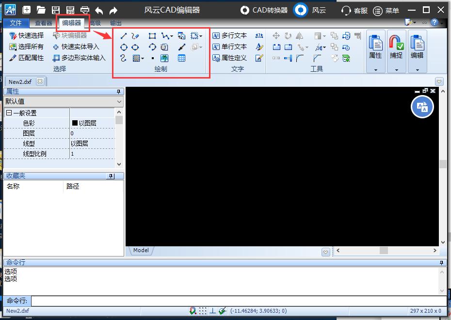This screenshot has height=320, width=451.
Task: Toggle grid display dots icon in status bar
Action: coord(203,311)
